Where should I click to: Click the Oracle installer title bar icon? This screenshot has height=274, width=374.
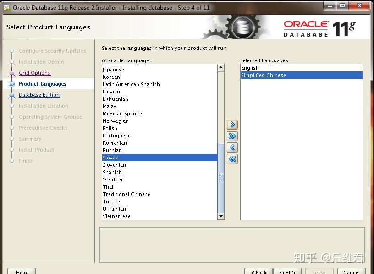pos(6,8)
